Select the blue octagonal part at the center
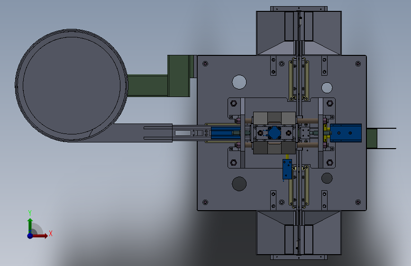 pyautogui.click(x=274, y=133)
